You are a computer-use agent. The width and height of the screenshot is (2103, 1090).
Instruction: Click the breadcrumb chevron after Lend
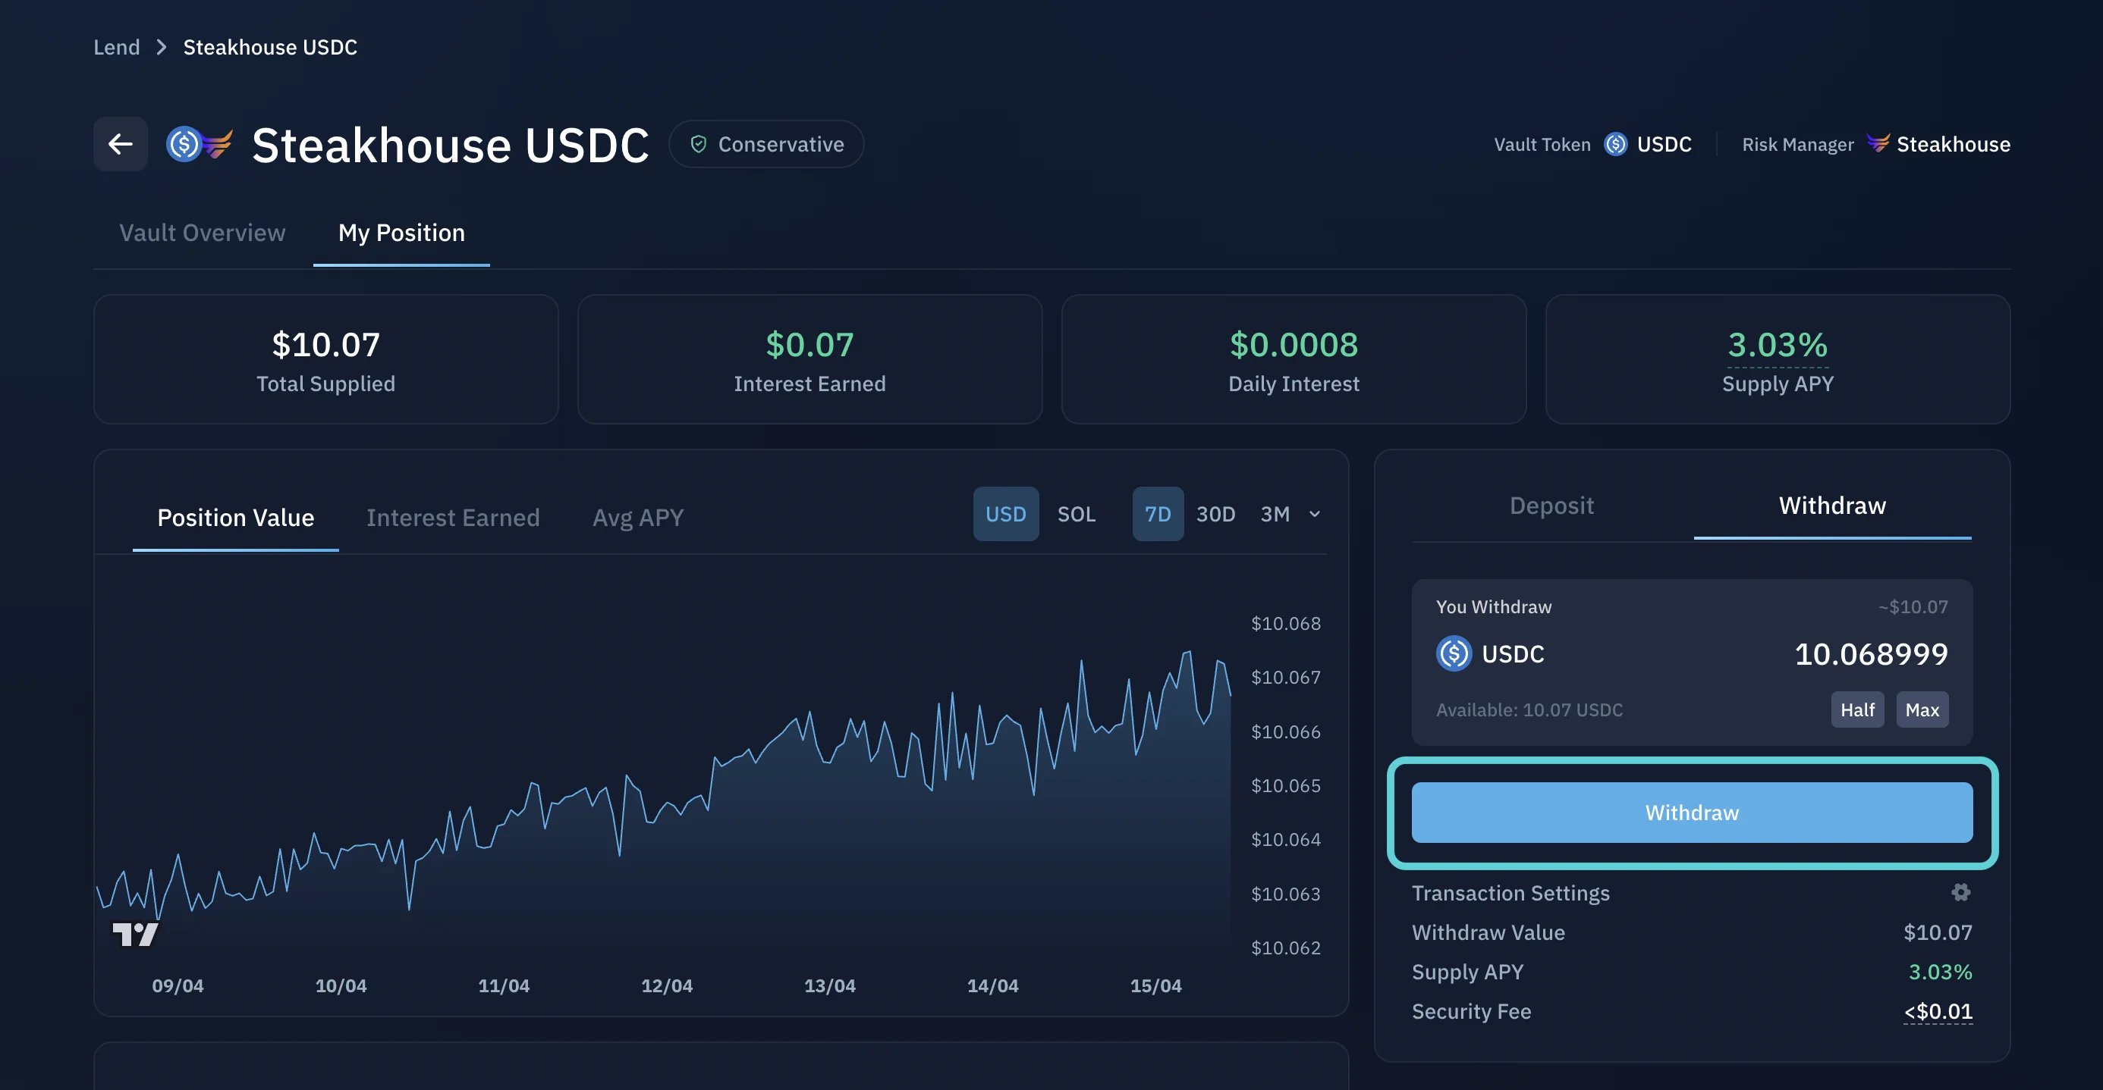coord(162,47)
